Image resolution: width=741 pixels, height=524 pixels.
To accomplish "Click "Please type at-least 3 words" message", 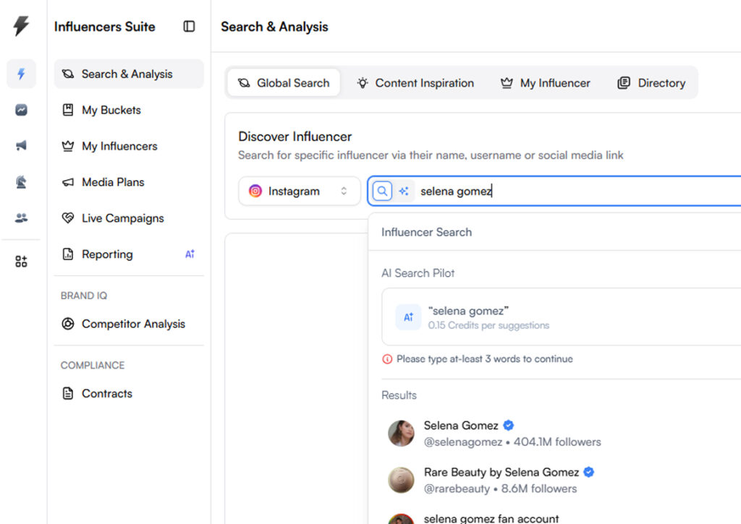I will coord(485,359).
